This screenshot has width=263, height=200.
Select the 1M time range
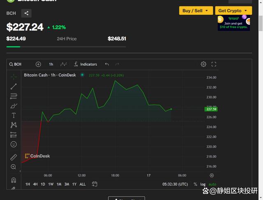[59, 184]
